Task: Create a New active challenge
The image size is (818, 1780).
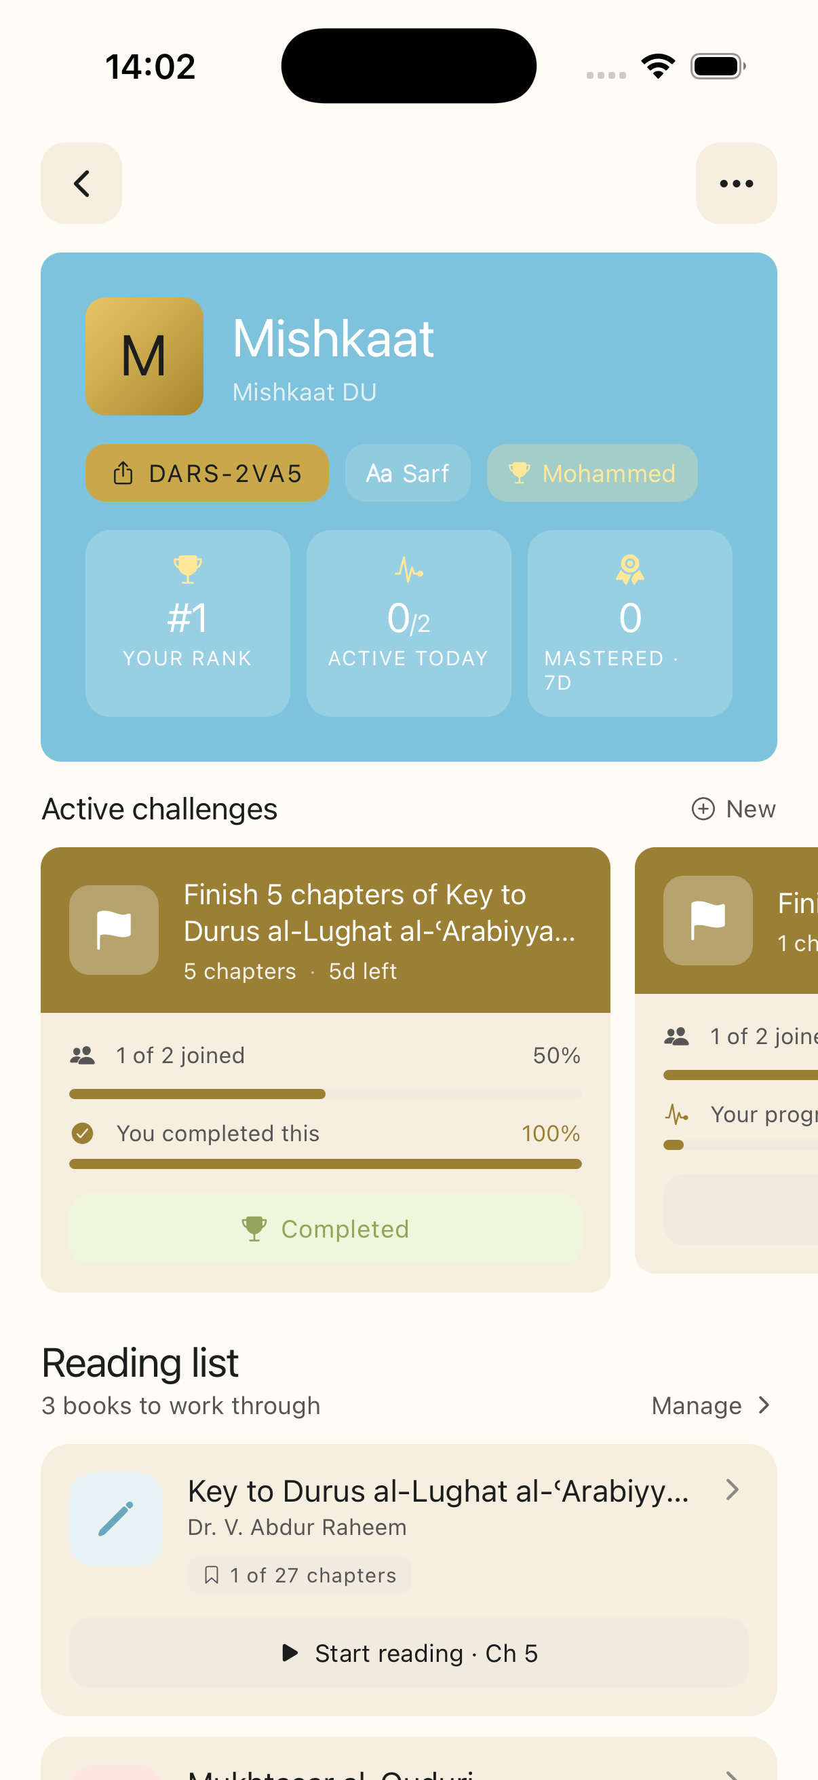Action: [x=733, y=809]
